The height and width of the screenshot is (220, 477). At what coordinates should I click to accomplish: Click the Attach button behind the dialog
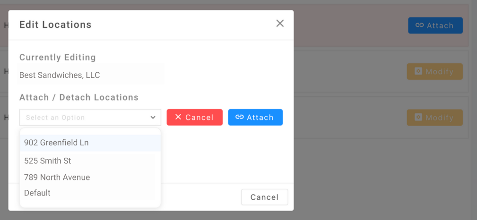[435, 25]
